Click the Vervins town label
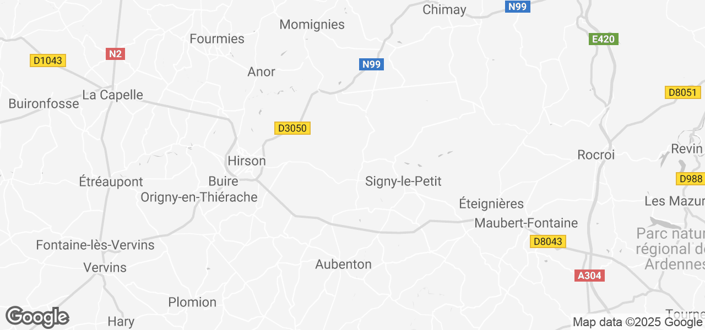 click(105, 268)
